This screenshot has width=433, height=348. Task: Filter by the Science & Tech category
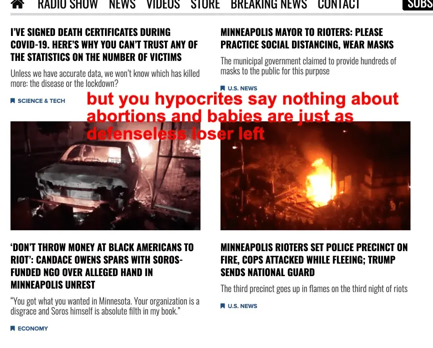41,101
